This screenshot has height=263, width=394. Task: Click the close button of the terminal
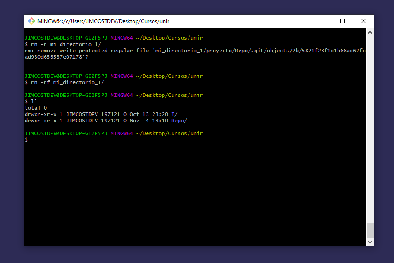click(363, 21)
